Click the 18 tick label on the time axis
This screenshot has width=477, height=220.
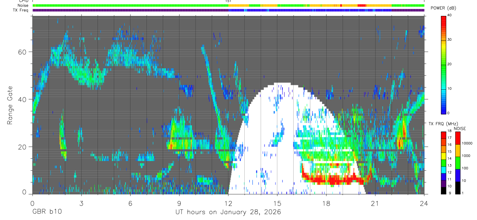pyautogui.click(x=326, y=203)
